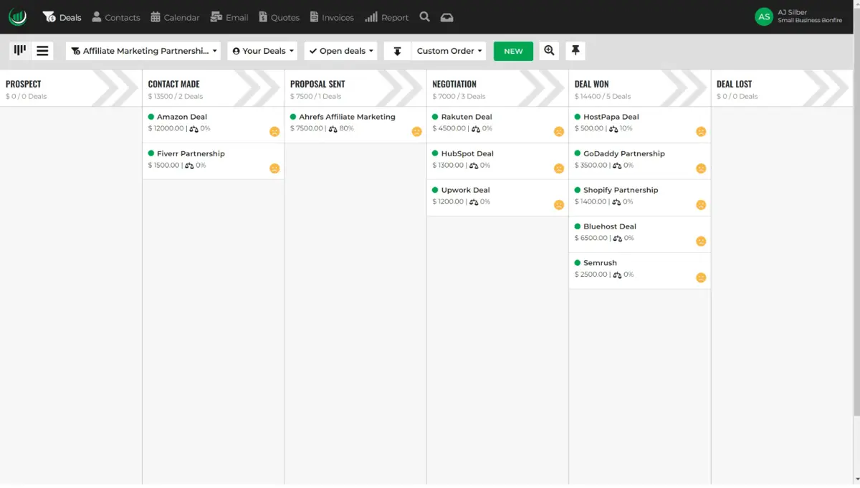The height and width of the screenshot is (488, 860).
Task: Click the sad face icon on Semrush
Action: point(701,277)
